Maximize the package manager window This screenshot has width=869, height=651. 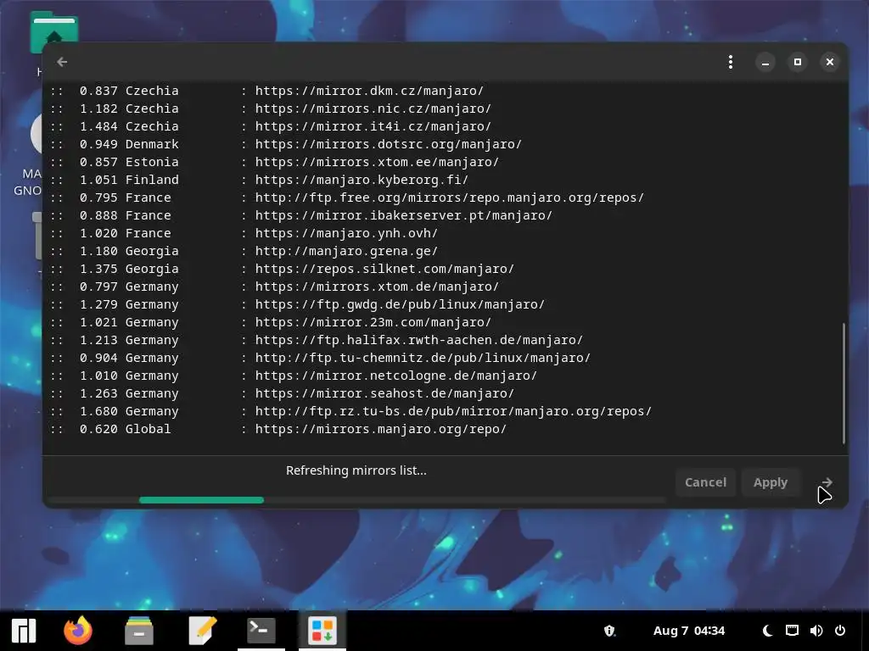click(x=798, y=62)
